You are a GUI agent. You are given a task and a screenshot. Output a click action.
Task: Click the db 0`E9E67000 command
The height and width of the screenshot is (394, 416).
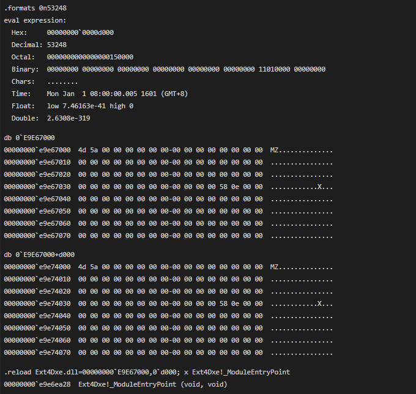tap(29, 138)
